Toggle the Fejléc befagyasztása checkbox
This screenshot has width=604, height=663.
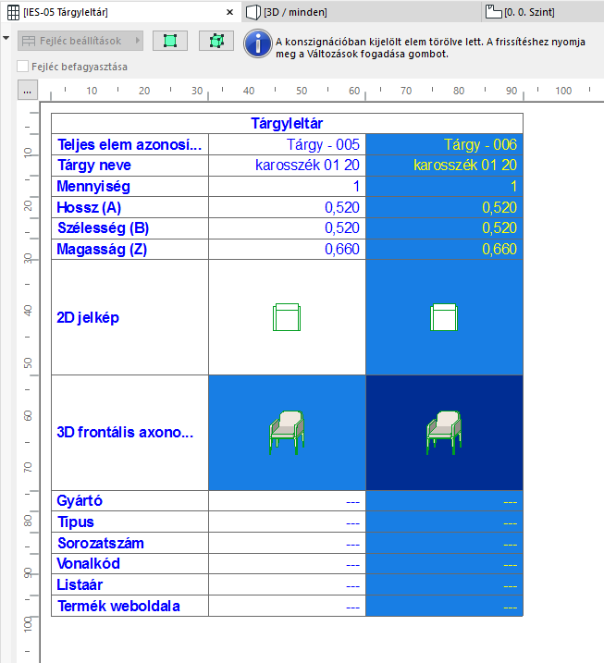[x=23, y=67]
